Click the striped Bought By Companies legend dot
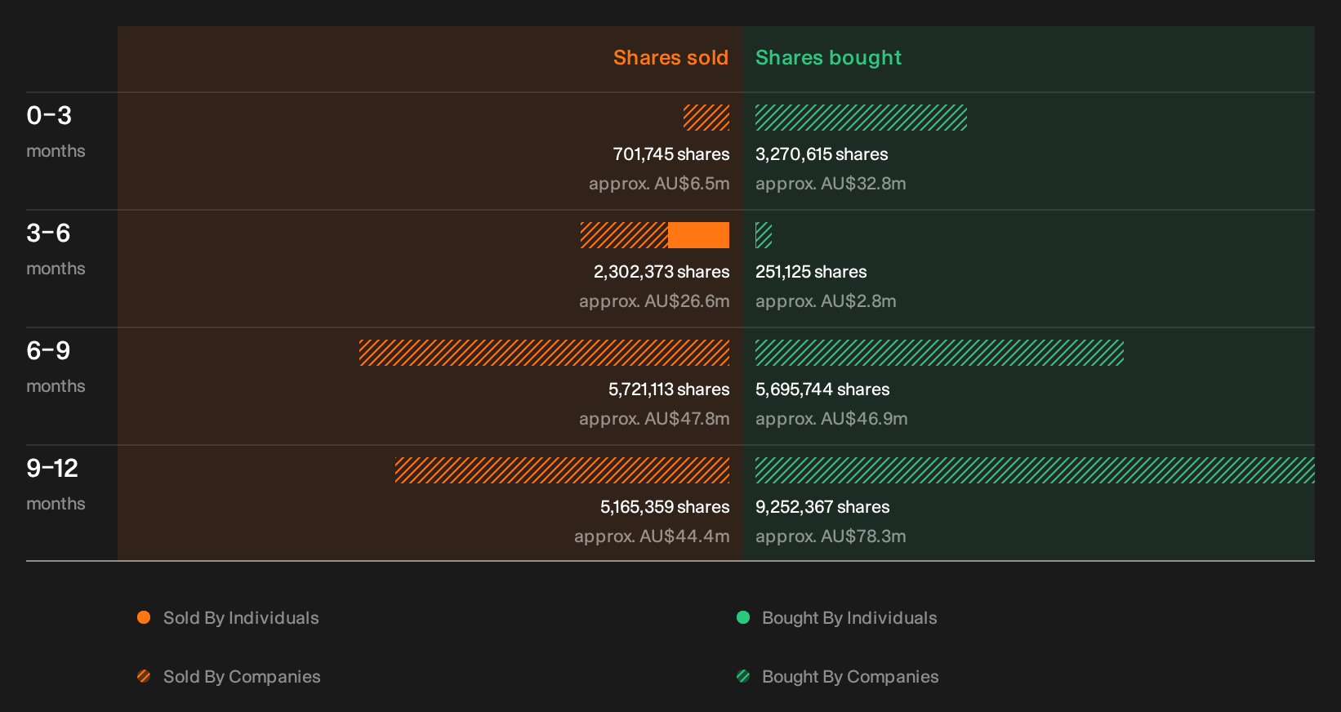 coord(743,676)
